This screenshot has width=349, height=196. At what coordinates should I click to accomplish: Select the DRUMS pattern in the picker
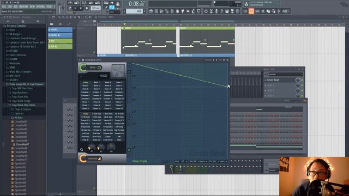tap(61, 29)
